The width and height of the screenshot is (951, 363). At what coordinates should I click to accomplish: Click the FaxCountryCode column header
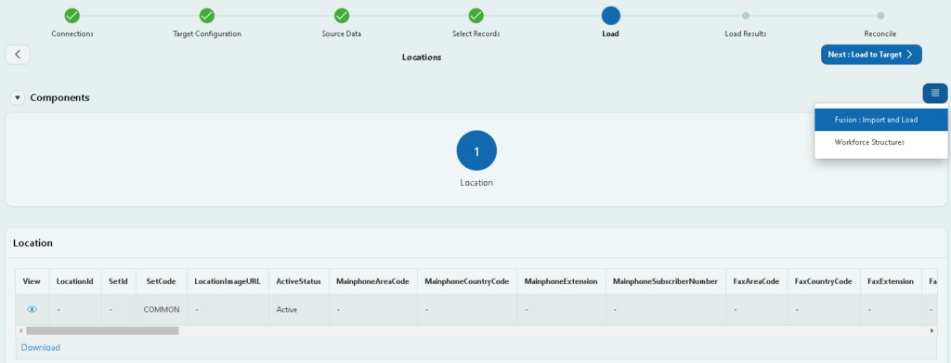click(x=824, y=282)
